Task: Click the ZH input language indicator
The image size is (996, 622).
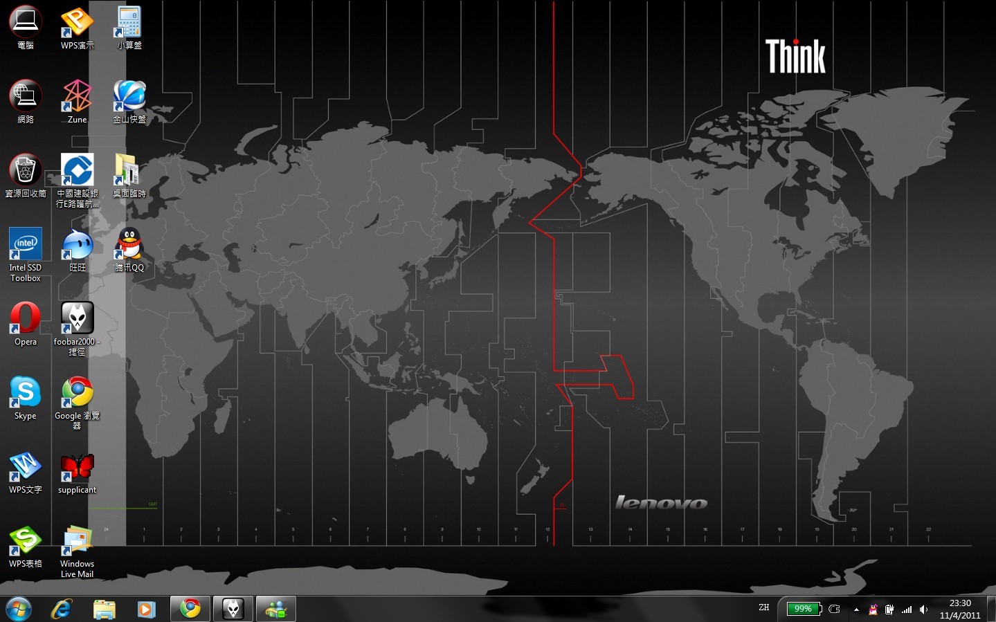Action: pos(764,607)
